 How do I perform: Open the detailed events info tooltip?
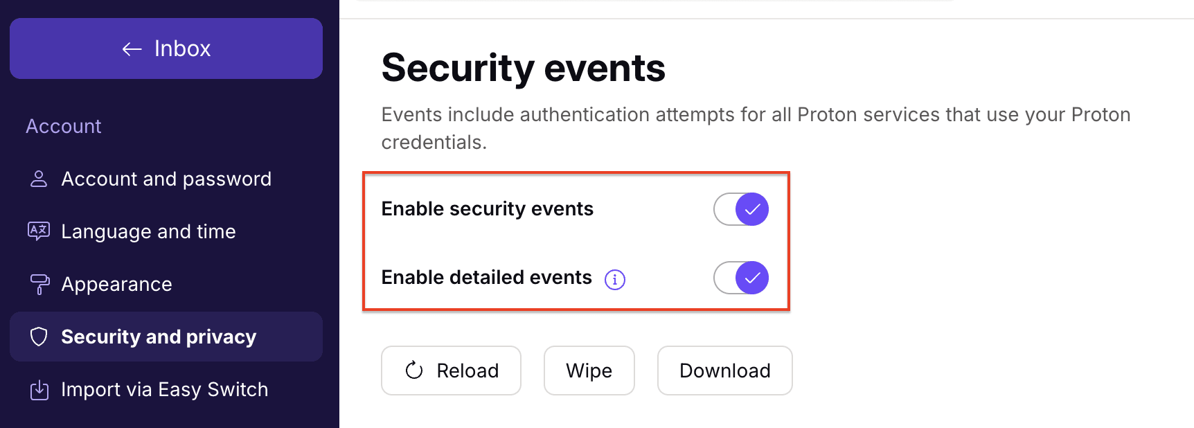click(615, 278)
